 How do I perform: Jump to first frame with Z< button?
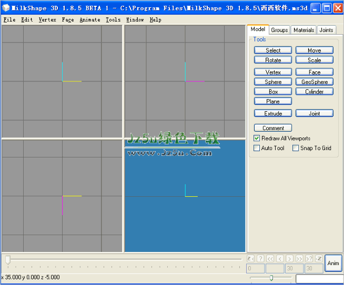click(x=250, y=259)
